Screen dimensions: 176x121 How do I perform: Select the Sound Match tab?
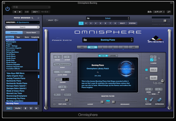[31, 33]
